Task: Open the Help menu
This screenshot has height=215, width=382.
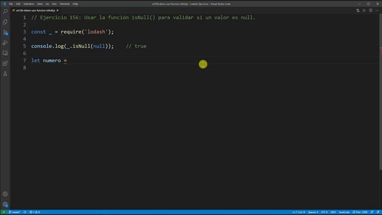Action: tap(75, 4)
